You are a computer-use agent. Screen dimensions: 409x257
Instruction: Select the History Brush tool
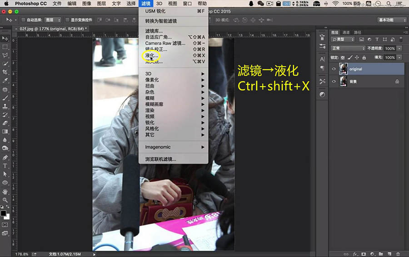coord(5,115)
